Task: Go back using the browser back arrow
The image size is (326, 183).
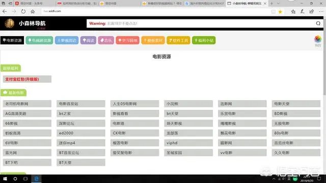Action: pos(5,12)
